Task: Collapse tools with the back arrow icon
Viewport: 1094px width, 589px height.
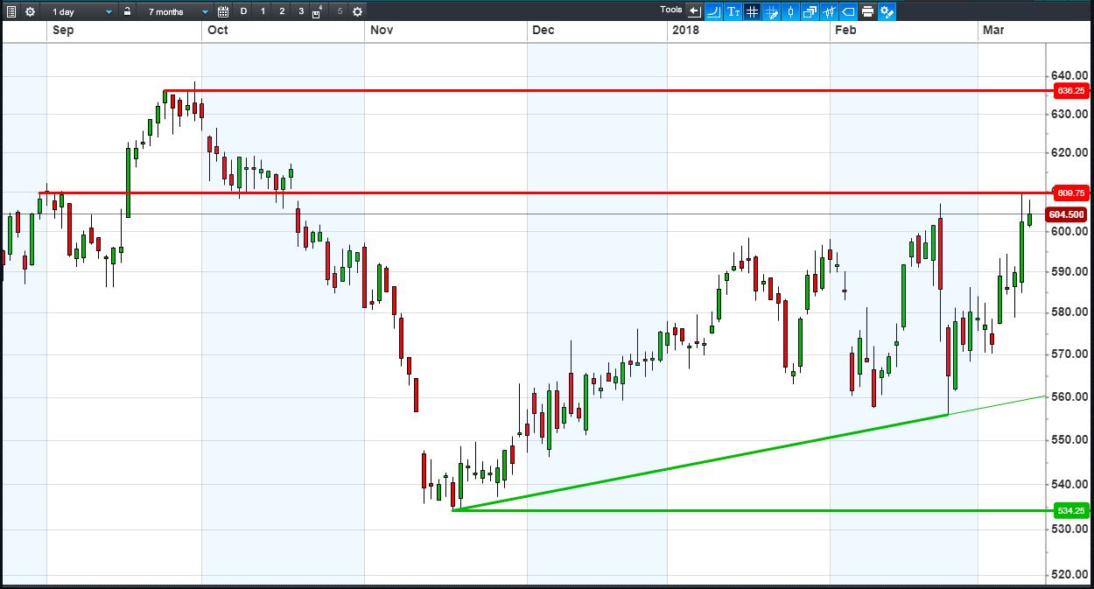Action: click(695, 11)
